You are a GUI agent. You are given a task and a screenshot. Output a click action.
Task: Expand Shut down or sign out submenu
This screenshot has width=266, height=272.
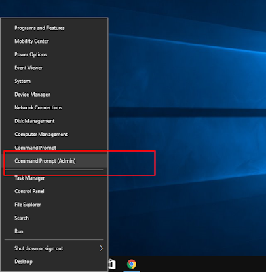tap(54, 248)
